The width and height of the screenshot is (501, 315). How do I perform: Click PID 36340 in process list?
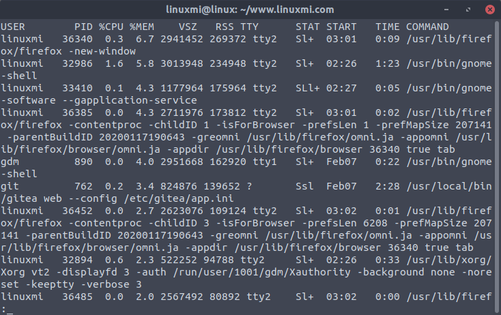77,38
